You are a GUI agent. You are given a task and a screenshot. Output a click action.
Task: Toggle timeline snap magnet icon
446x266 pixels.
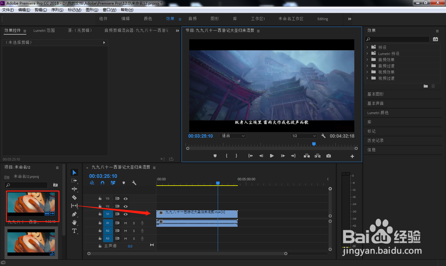point(103,183)
